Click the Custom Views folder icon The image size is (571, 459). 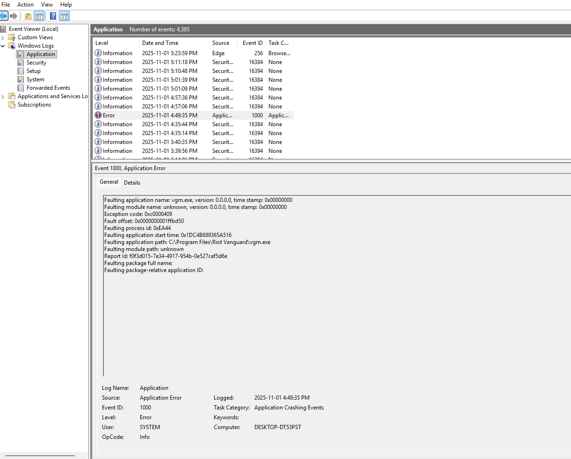tap(12, 37)
